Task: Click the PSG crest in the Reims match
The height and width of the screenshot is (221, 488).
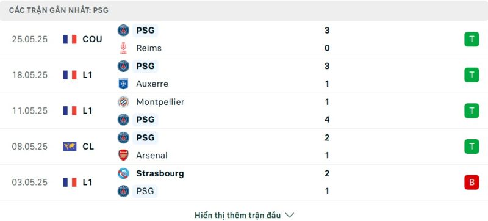Action: click(124, 31)
